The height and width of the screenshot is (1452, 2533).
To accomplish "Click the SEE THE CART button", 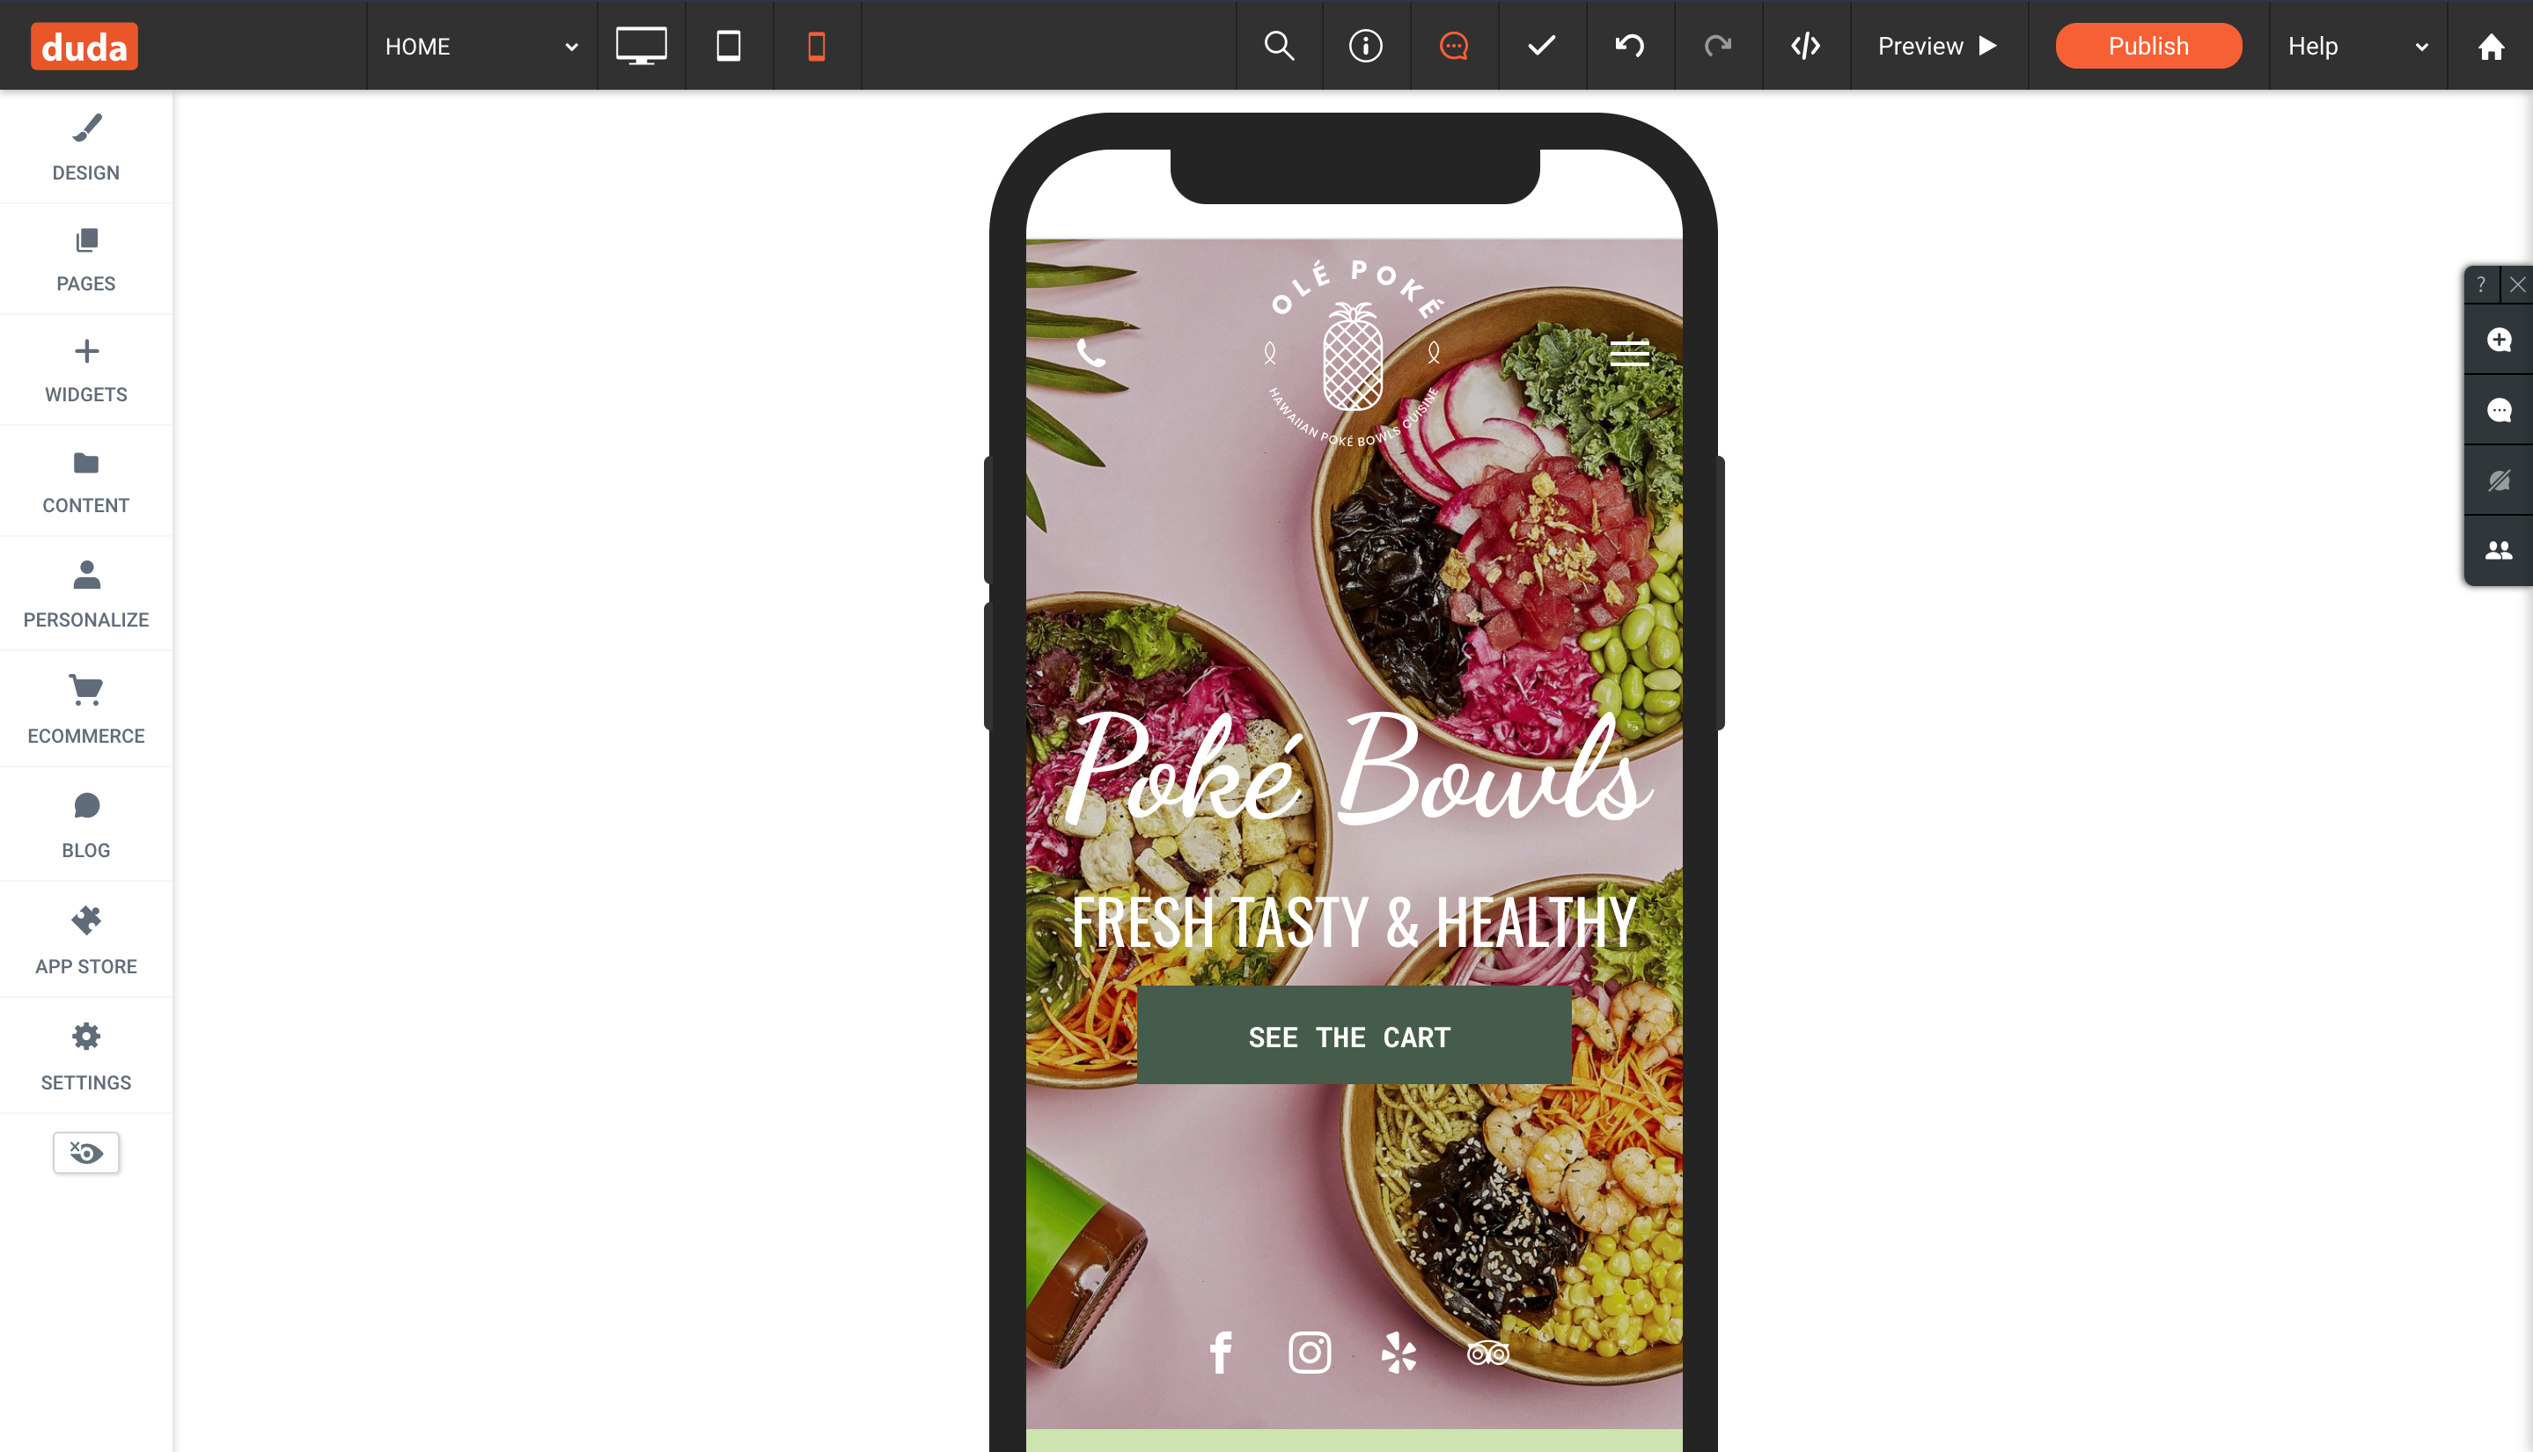I will (x=1354, y=1036).
